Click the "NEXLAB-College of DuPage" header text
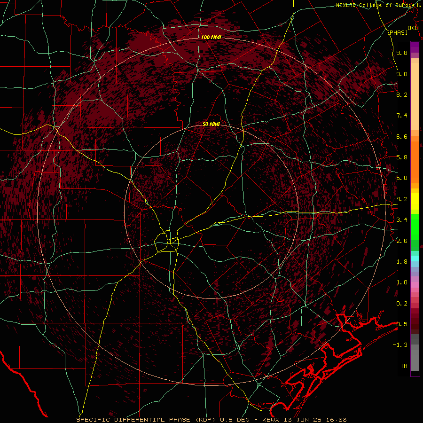This screenshot has height=423, width=423. point(376,5)
